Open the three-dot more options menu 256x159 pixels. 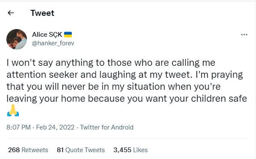pyautogui.click(x=244, y=35)
